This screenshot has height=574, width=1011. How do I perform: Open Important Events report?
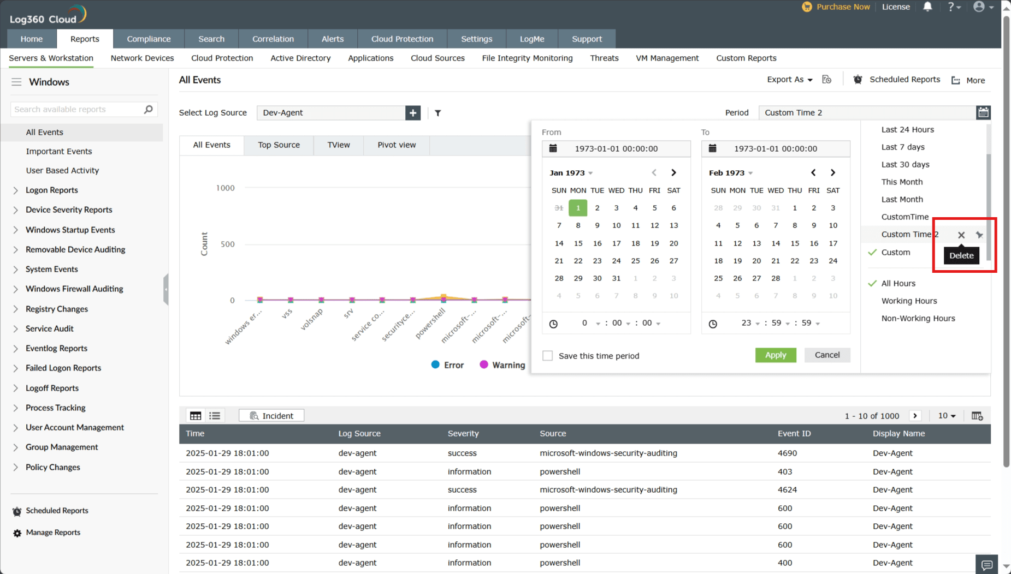coord(59,151)
